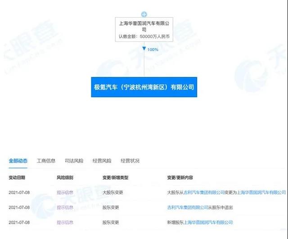Screen dimensions: 288x239
Task: Open 吉利汽车集团有限公司 link in the 从股东中退出 row
Action: point(187,207)
